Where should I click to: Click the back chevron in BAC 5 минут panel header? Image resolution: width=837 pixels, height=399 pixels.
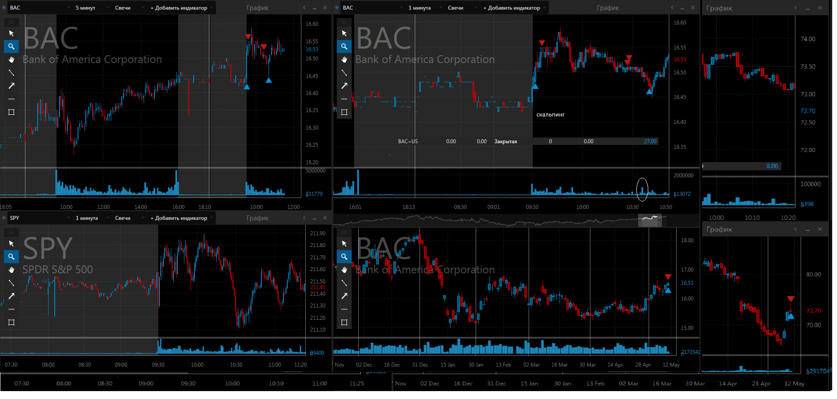tap(304, 7)
